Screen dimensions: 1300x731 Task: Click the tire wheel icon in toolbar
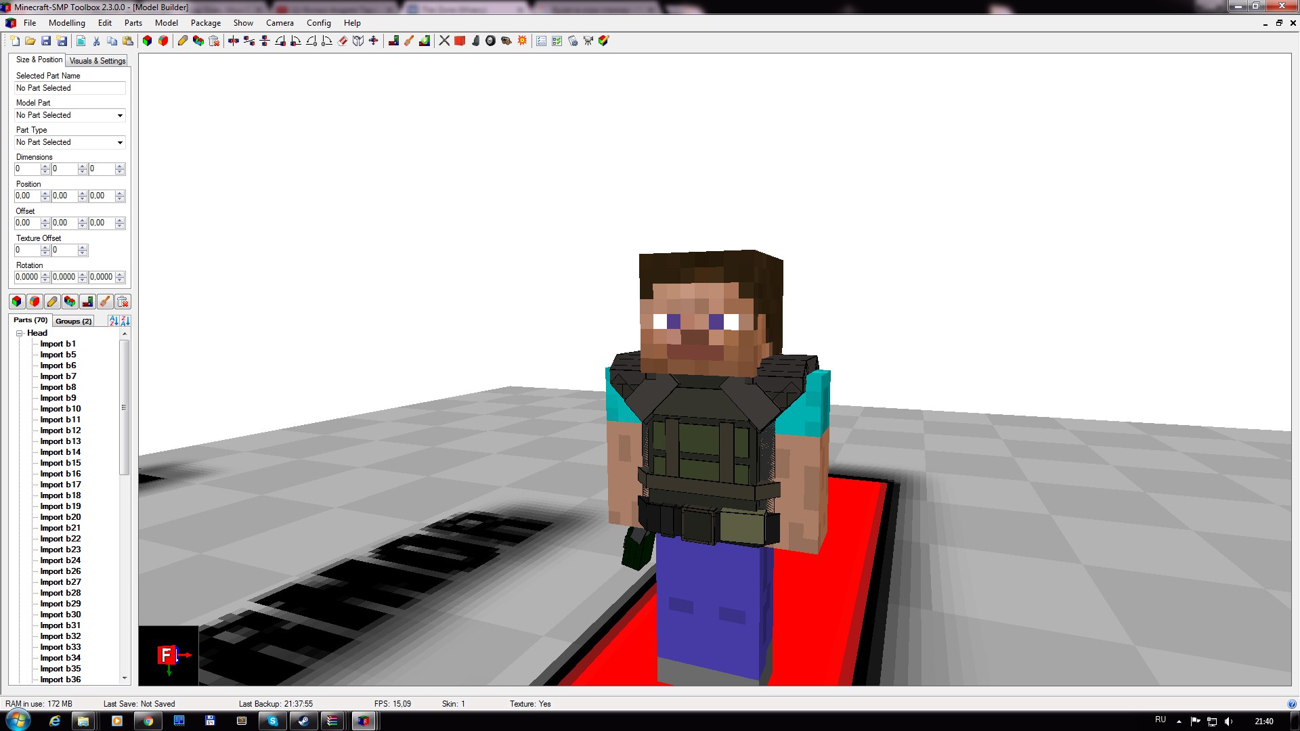[491, 41]
